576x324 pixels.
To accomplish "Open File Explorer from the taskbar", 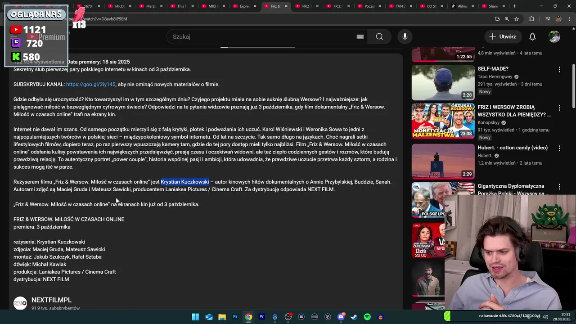I will click(222, 317).
